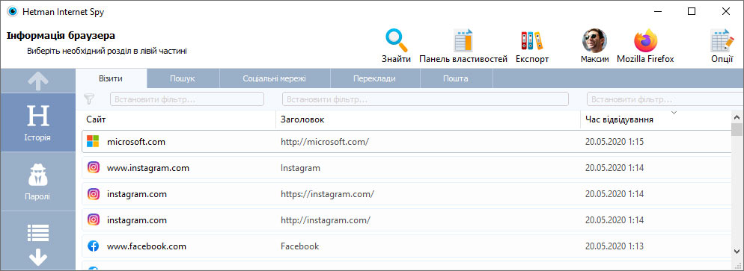Click the sidebar down arrow
This screenshot has height=271, width=744.
click(38, 258)
